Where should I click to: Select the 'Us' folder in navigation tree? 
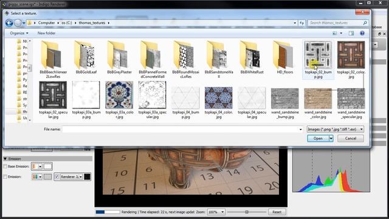pos(22,118)
